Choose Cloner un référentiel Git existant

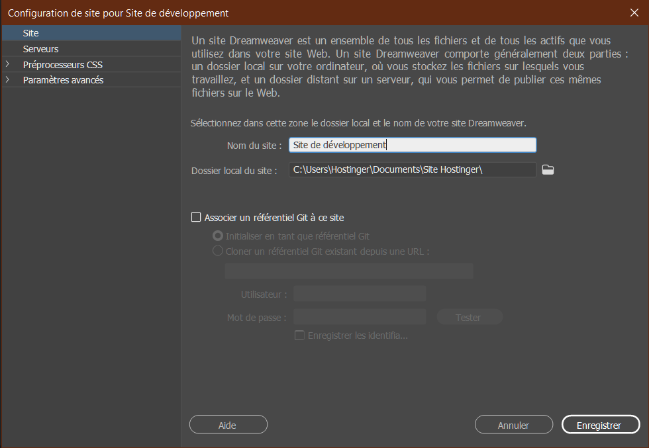(x=217, y=251)
